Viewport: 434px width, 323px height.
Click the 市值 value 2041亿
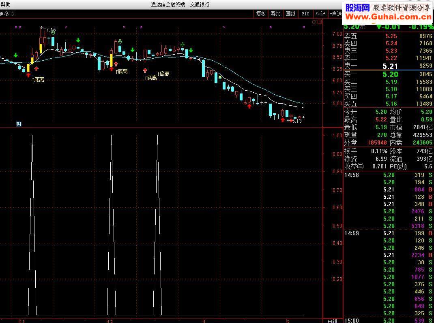click(x=423, y=127)
